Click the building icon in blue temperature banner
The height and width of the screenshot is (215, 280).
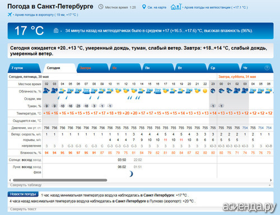pyautogui.click(x=56, y=30)
